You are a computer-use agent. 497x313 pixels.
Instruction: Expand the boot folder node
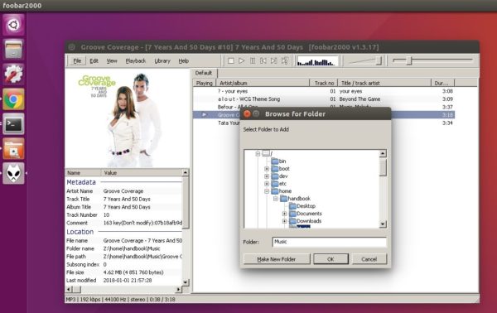pyautogui.click(x=267, y=169)
